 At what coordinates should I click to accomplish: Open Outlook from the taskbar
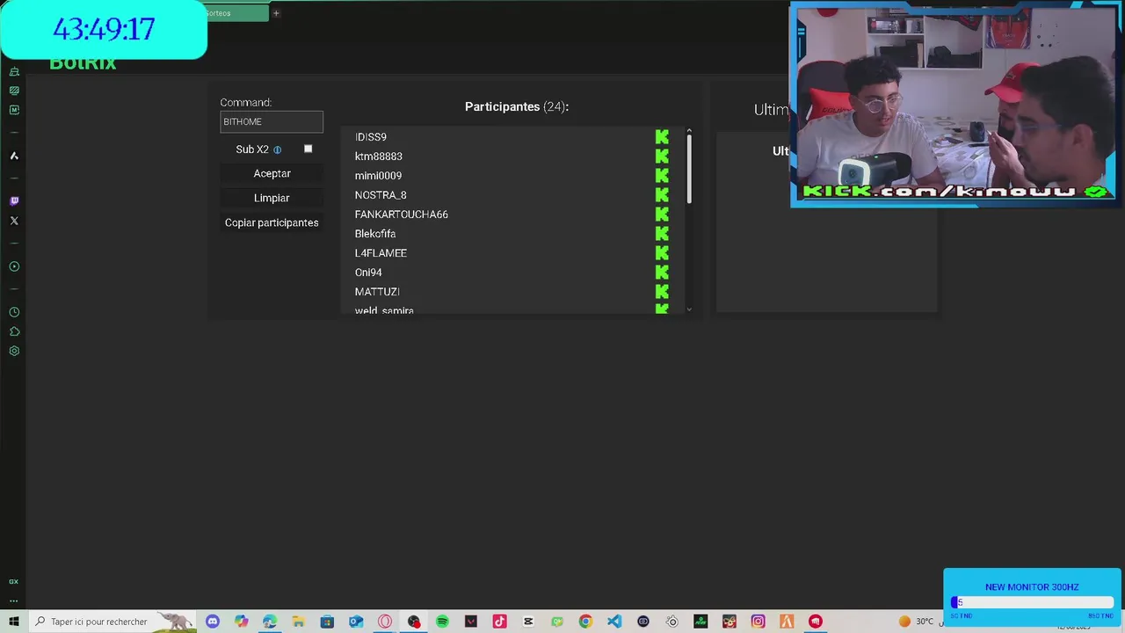pyautogui.click(x=356, y=622)
